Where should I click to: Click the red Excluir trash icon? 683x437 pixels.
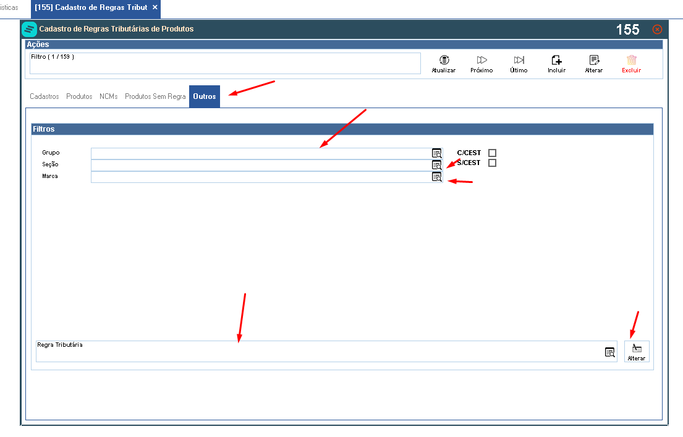click(x=632, y=60)
